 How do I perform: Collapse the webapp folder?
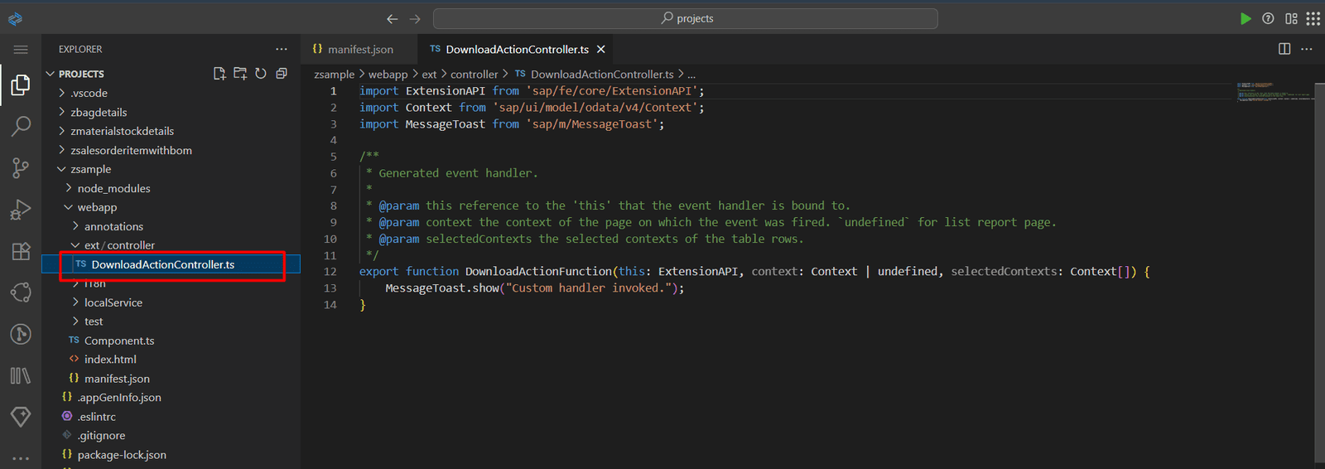coord(96,207)
